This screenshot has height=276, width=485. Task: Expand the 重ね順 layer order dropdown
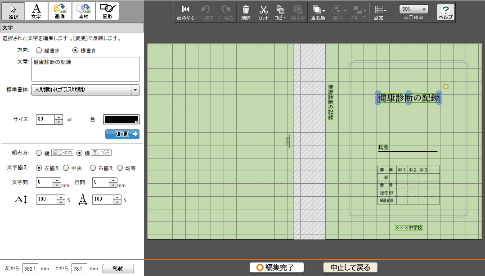pyautogui.click(x=319, y=12)
